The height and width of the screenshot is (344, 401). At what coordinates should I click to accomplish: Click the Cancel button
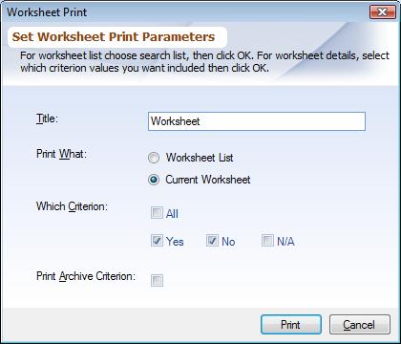click(360, 325)
